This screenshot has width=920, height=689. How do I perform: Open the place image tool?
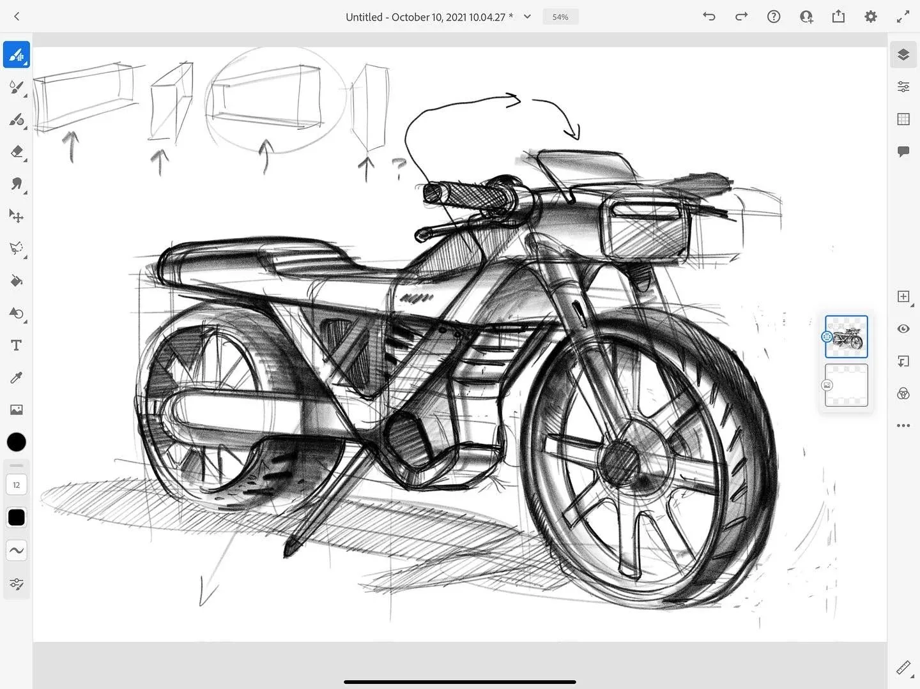click(x=17, y=410)
